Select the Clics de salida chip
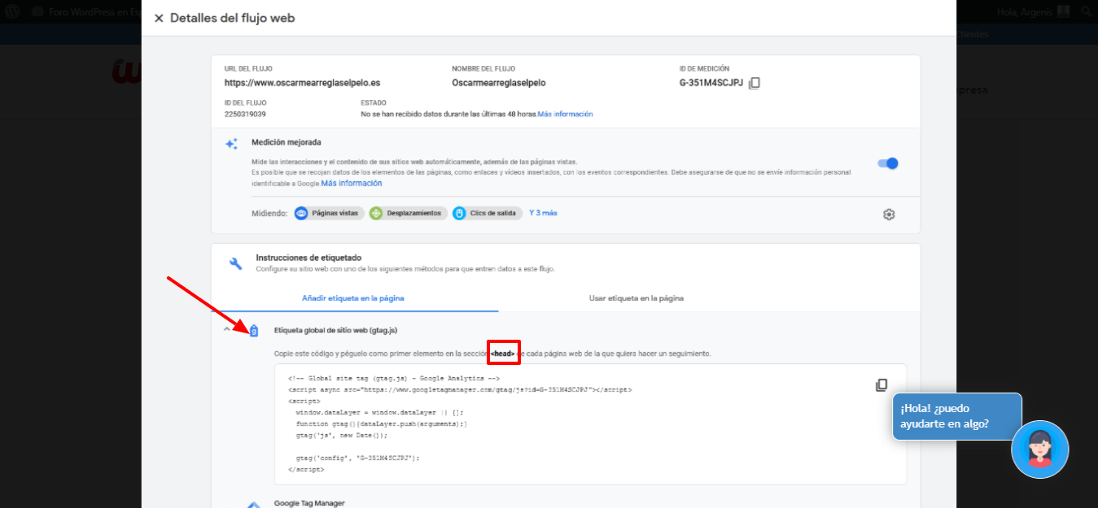 [488, 213]
